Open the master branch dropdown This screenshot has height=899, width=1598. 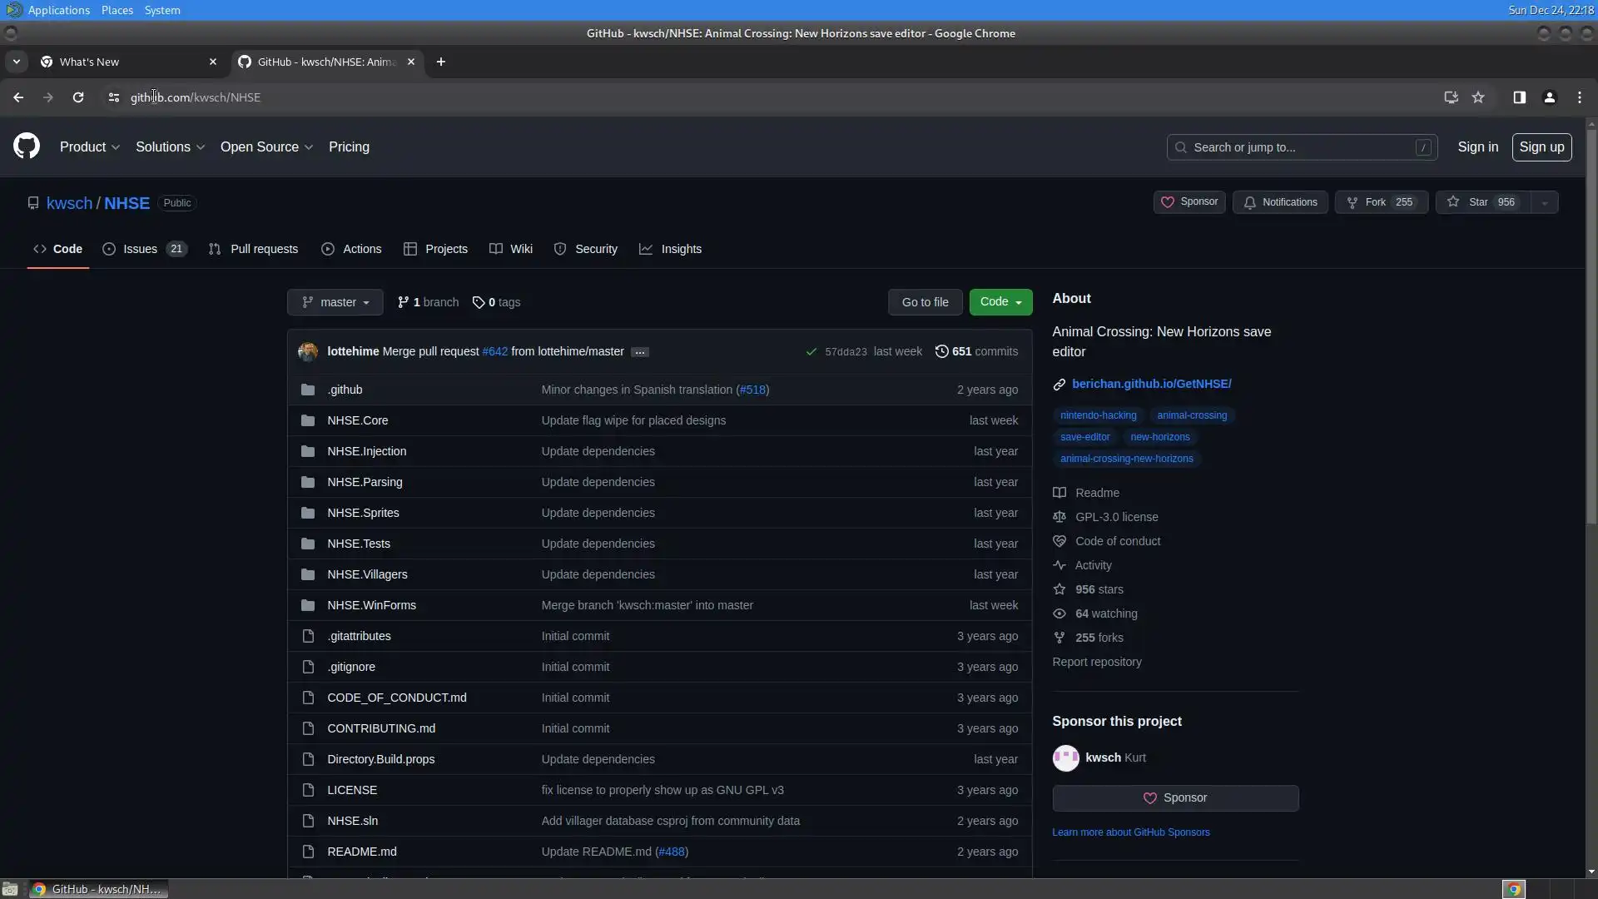pos(335,302)
